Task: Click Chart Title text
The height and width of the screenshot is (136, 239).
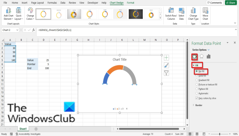Action: [x=119, y=60]
